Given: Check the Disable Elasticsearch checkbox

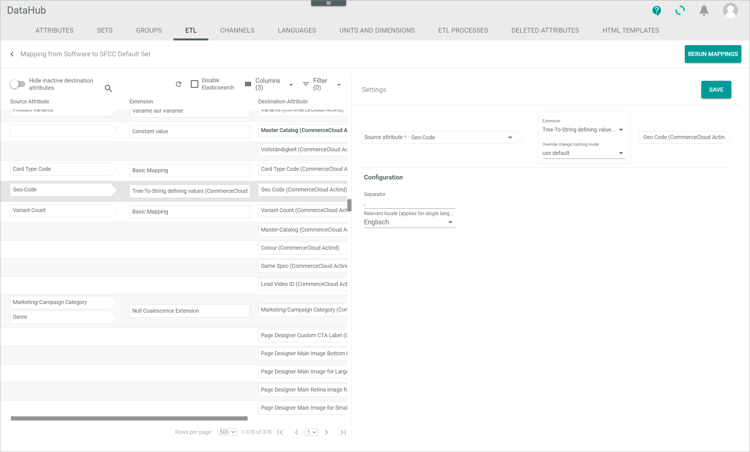Looking at the screenshot, I should pyautogui.click(x=194, y=84).
